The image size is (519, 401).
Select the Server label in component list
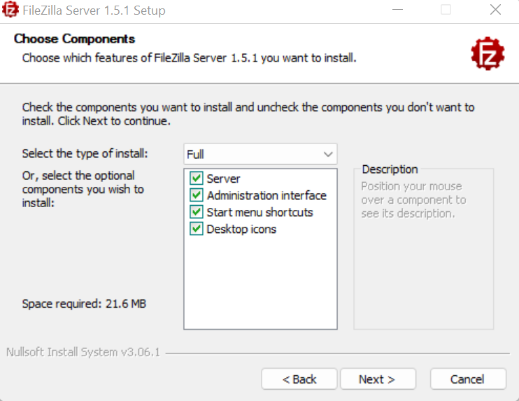point(223,179)
